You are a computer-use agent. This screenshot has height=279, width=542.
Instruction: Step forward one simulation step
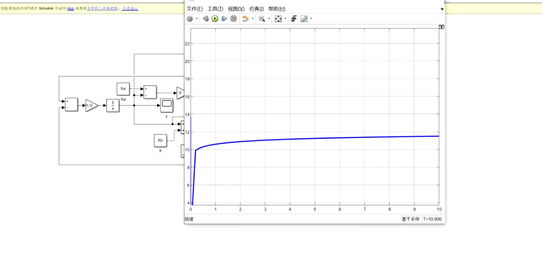tap(224, 19)
